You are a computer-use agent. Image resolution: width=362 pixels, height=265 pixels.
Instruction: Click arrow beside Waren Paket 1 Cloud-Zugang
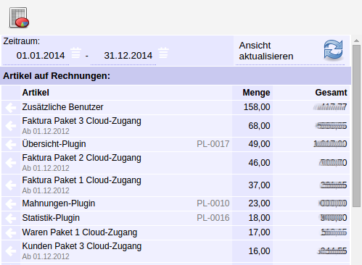pos(11,232)
